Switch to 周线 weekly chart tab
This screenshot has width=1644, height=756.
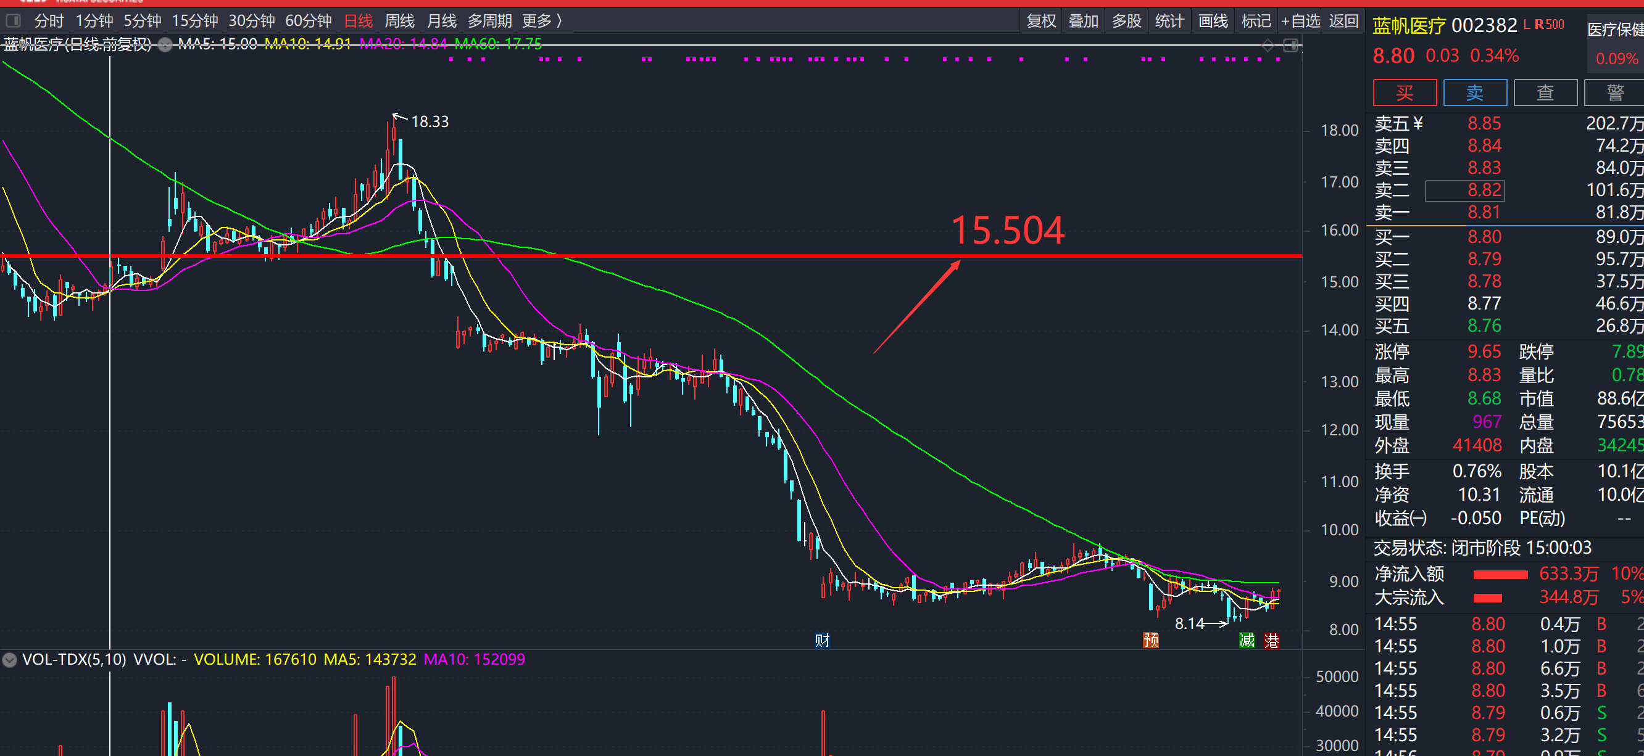tap(399, 21)
